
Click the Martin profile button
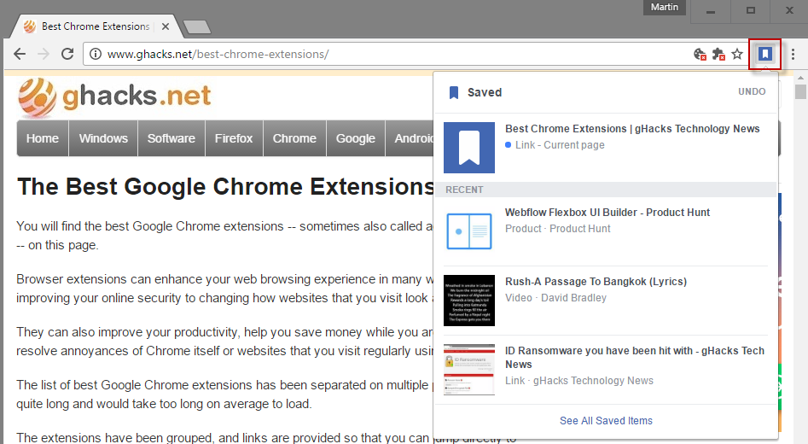tap(664, 7)
